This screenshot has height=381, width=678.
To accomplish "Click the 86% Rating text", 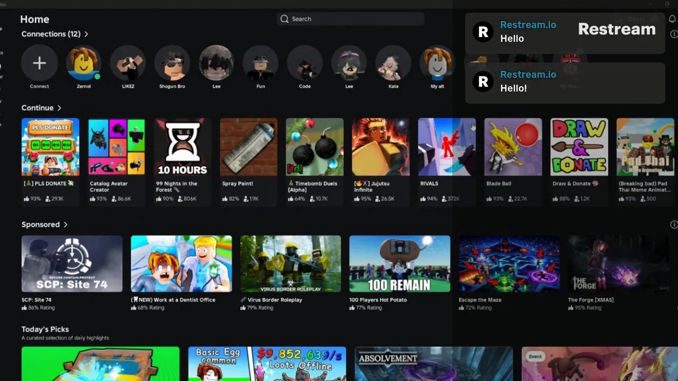I will [41, 308].
